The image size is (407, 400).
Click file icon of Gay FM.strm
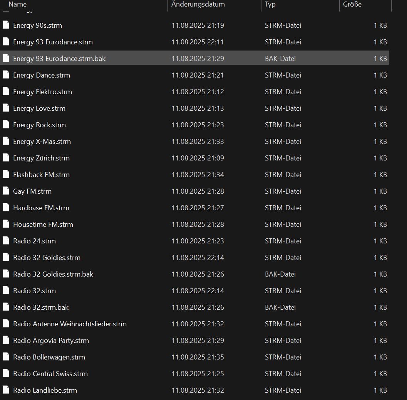[6, 191]
